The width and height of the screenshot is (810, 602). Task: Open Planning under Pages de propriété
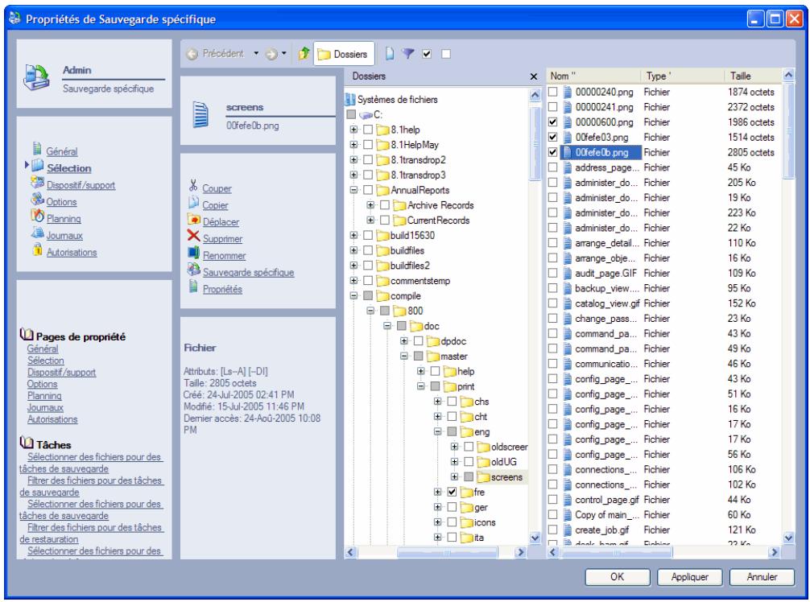tap(44, 396)
